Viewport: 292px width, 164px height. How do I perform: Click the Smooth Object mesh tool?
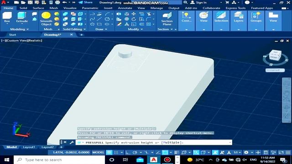coord(46,19)
